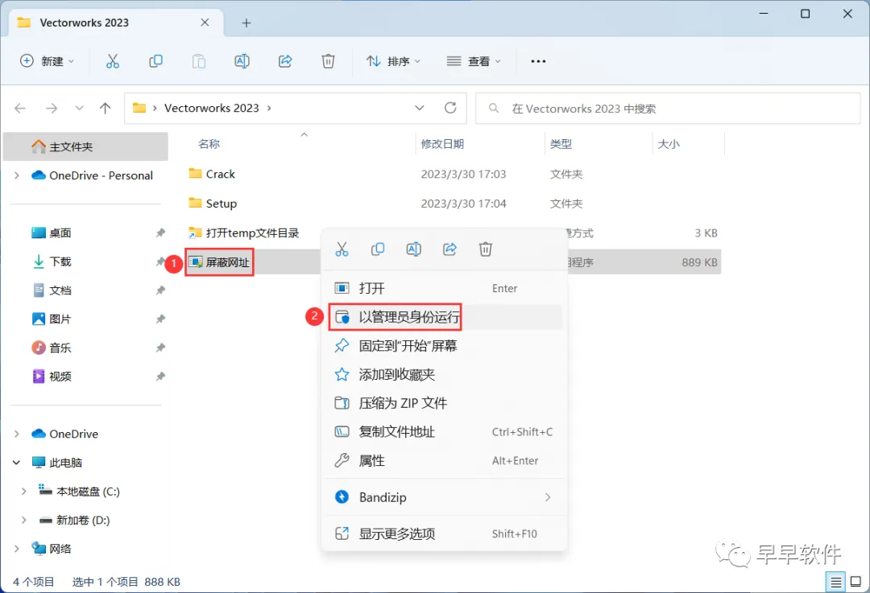Refresh the current folder view
Image resolution: width=870 pixels, height=593 pixels.
tap(450, 108)
